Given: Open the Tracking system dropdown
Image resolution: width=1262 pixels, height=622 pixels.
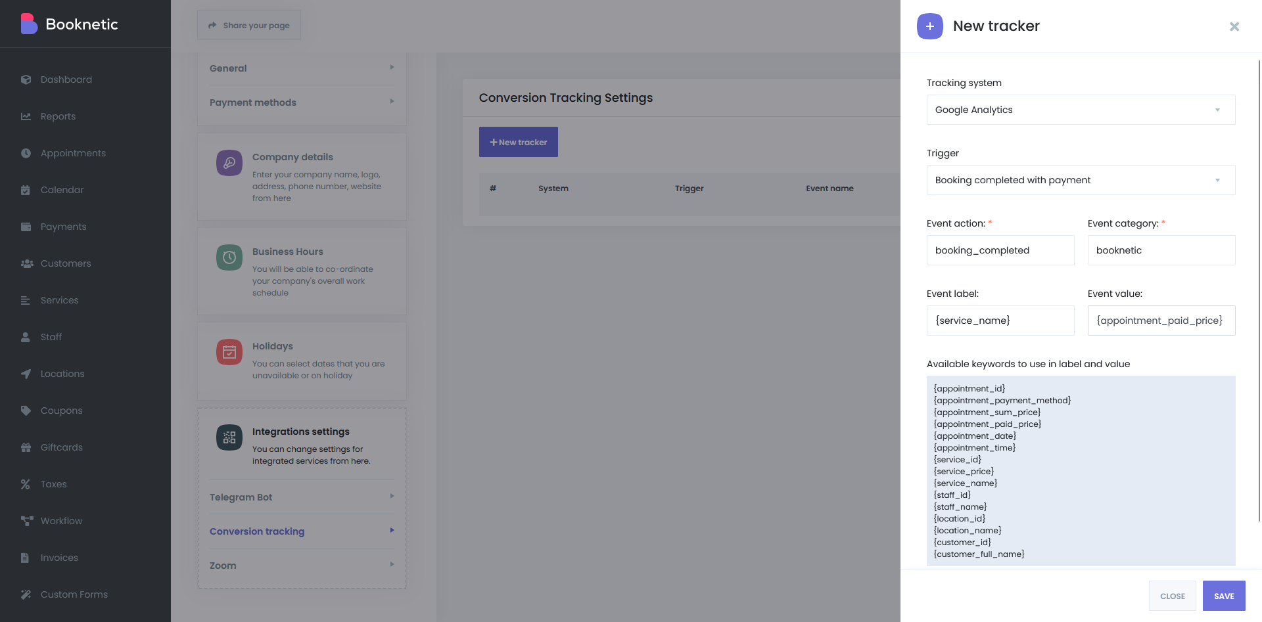Looking at the screenshot, I should coord(1080,110).
